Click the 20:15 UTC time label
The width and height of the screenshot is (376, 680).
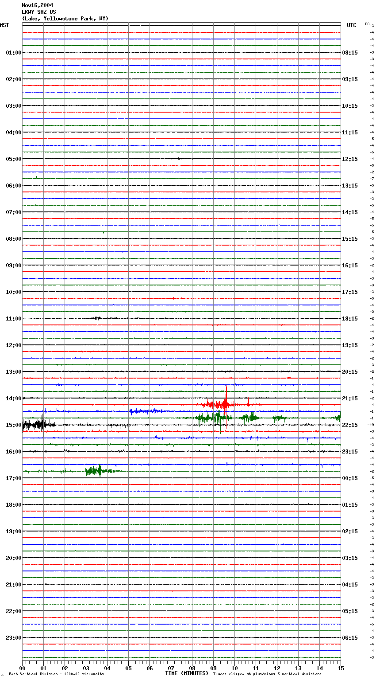tap(350, 372)
